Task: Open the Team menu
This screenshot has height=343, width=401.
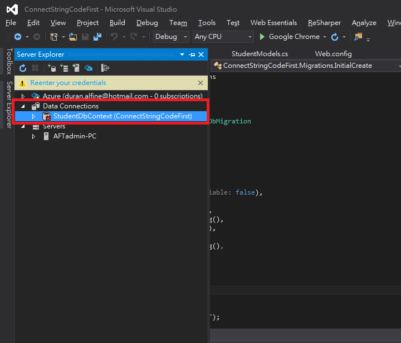Action: pos(178,23)
